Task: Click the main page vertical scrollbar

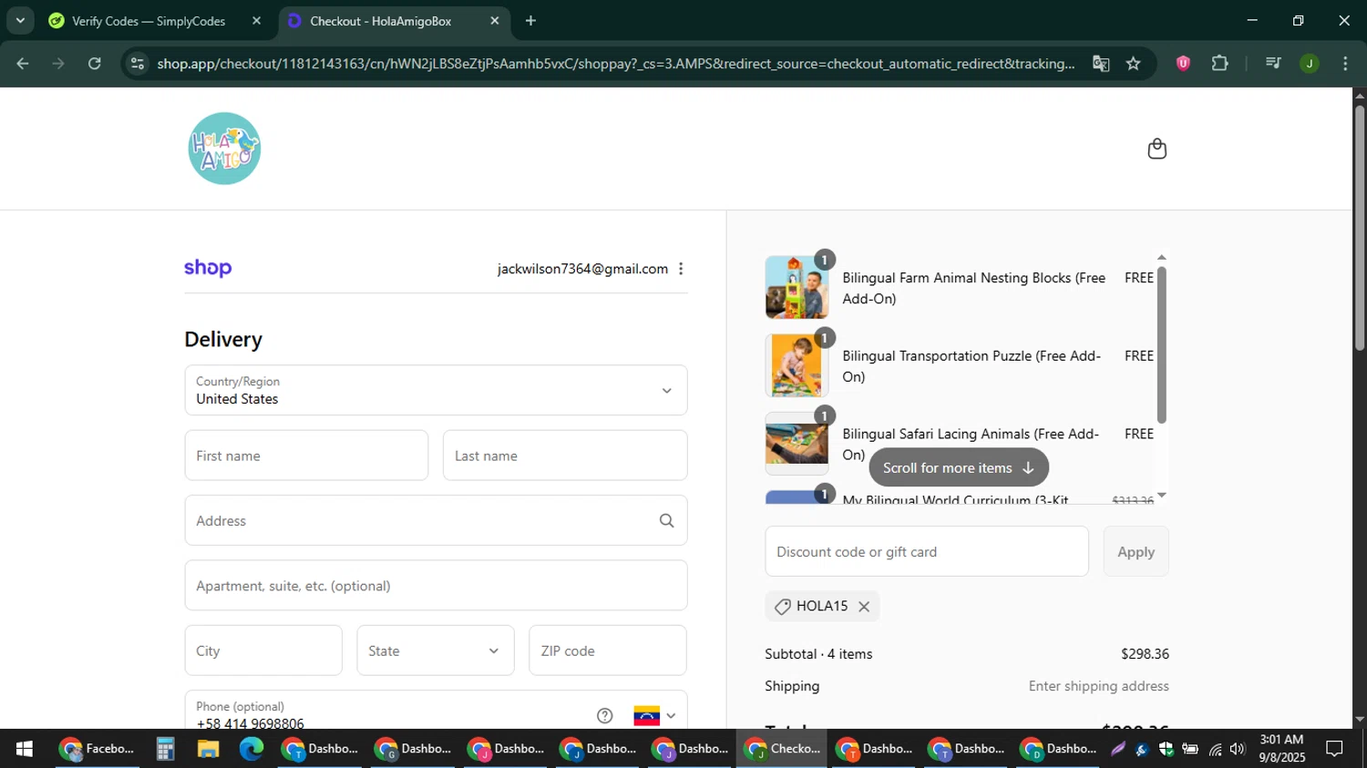Action: tap(1360, 228)
